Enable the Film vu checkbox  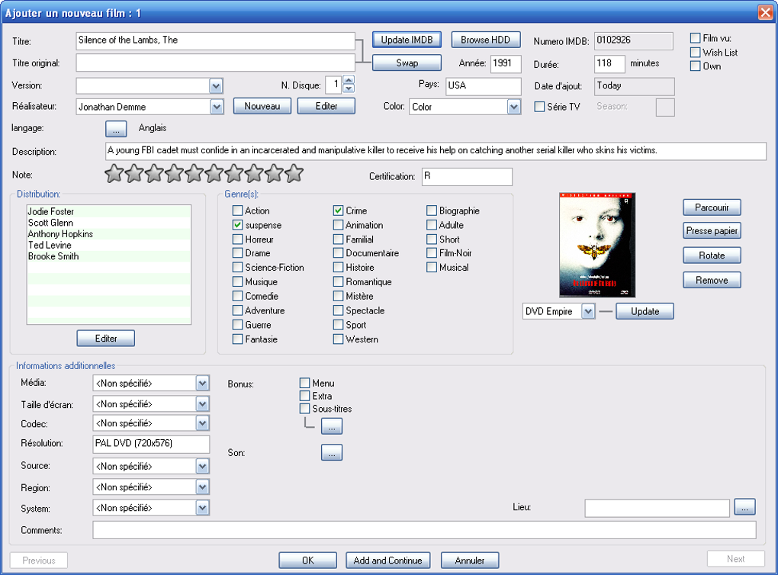click(x=695, y=37)
